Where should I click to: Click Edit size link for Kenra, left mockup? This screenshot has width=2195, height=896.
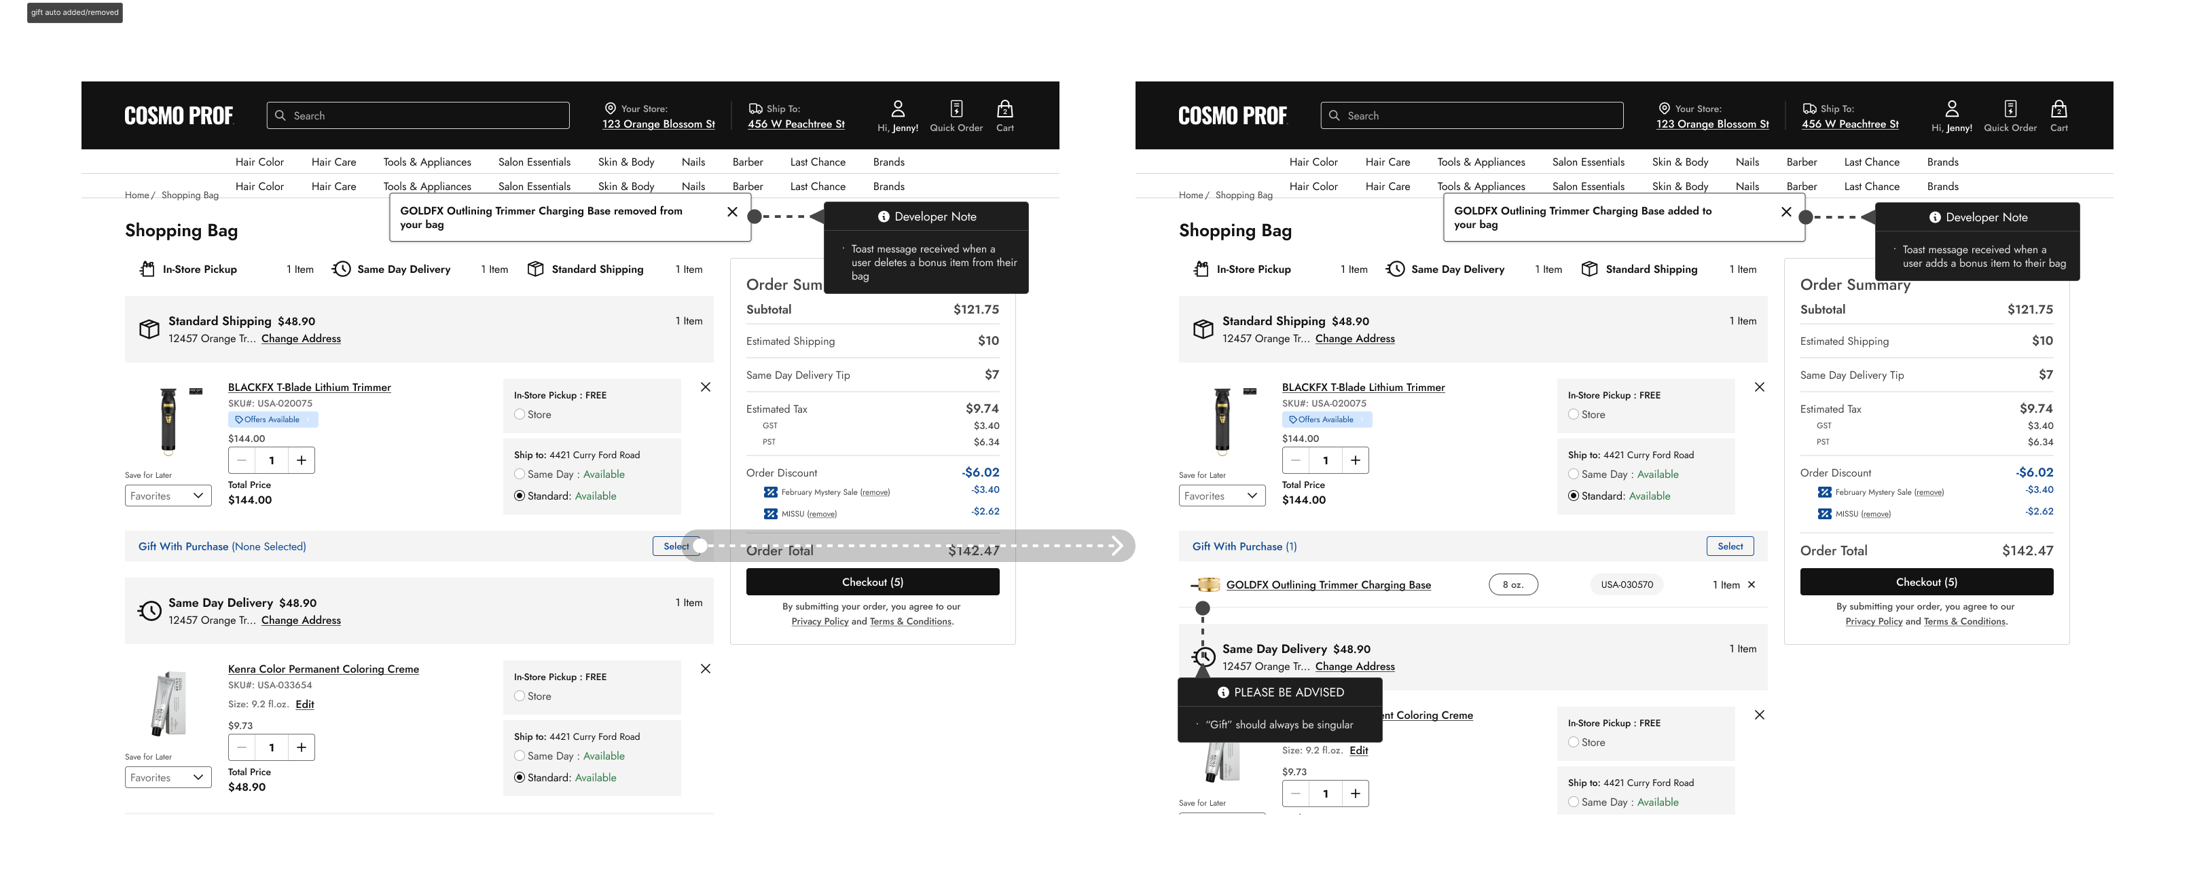(x=305, y=705)
